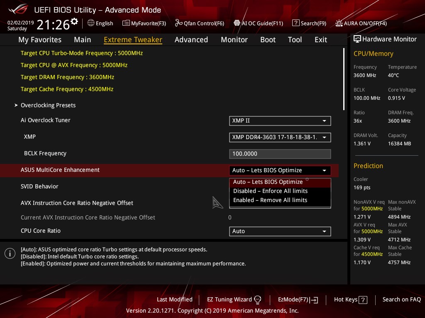This screenshot has height=318, width=425.
Task: Choose Disabled – Enforce All limits option
Action: click(280, 191)
